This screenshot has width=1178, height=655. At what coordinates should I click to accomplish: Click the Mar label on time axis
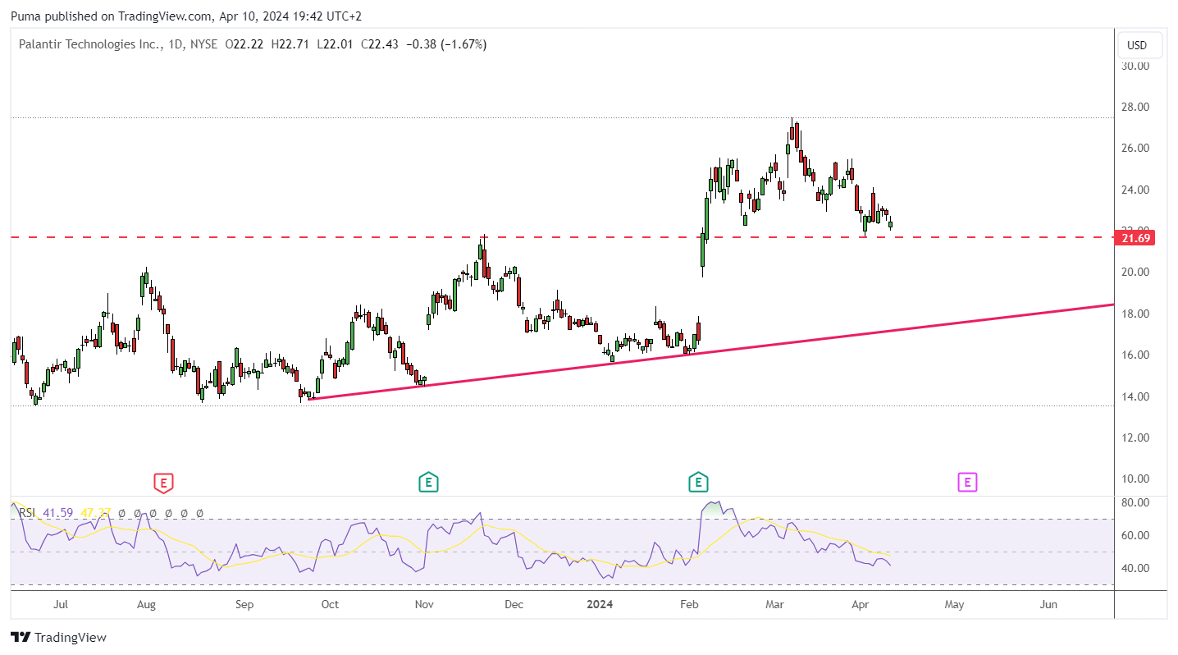click(775, 605)
